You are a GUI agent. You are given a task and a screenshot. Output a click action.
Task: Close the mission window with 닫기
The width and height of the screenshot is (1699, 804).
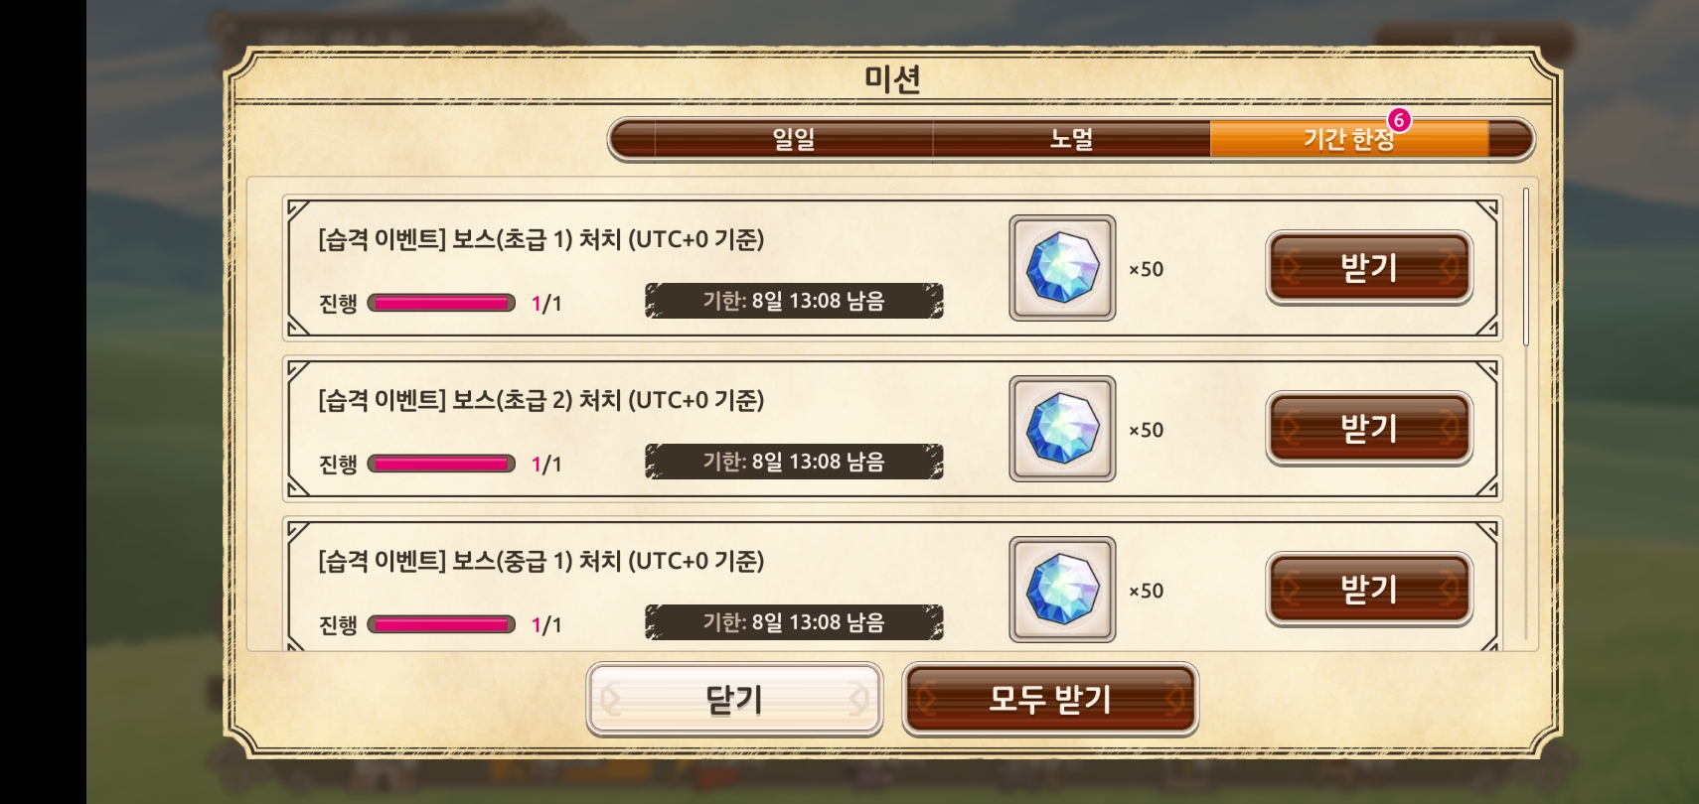[x=734, y=700]
